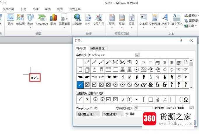This screenshot has width=199, height=135.
Task: Select the circled dot symbol in the grid
Action: tap(137, 70)
